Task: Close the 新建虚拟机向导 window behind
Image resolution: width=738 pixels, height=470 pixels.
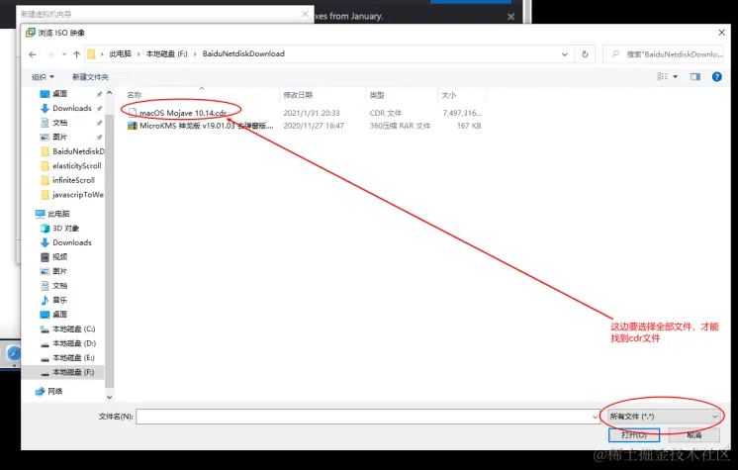Action: pos(305,14)
